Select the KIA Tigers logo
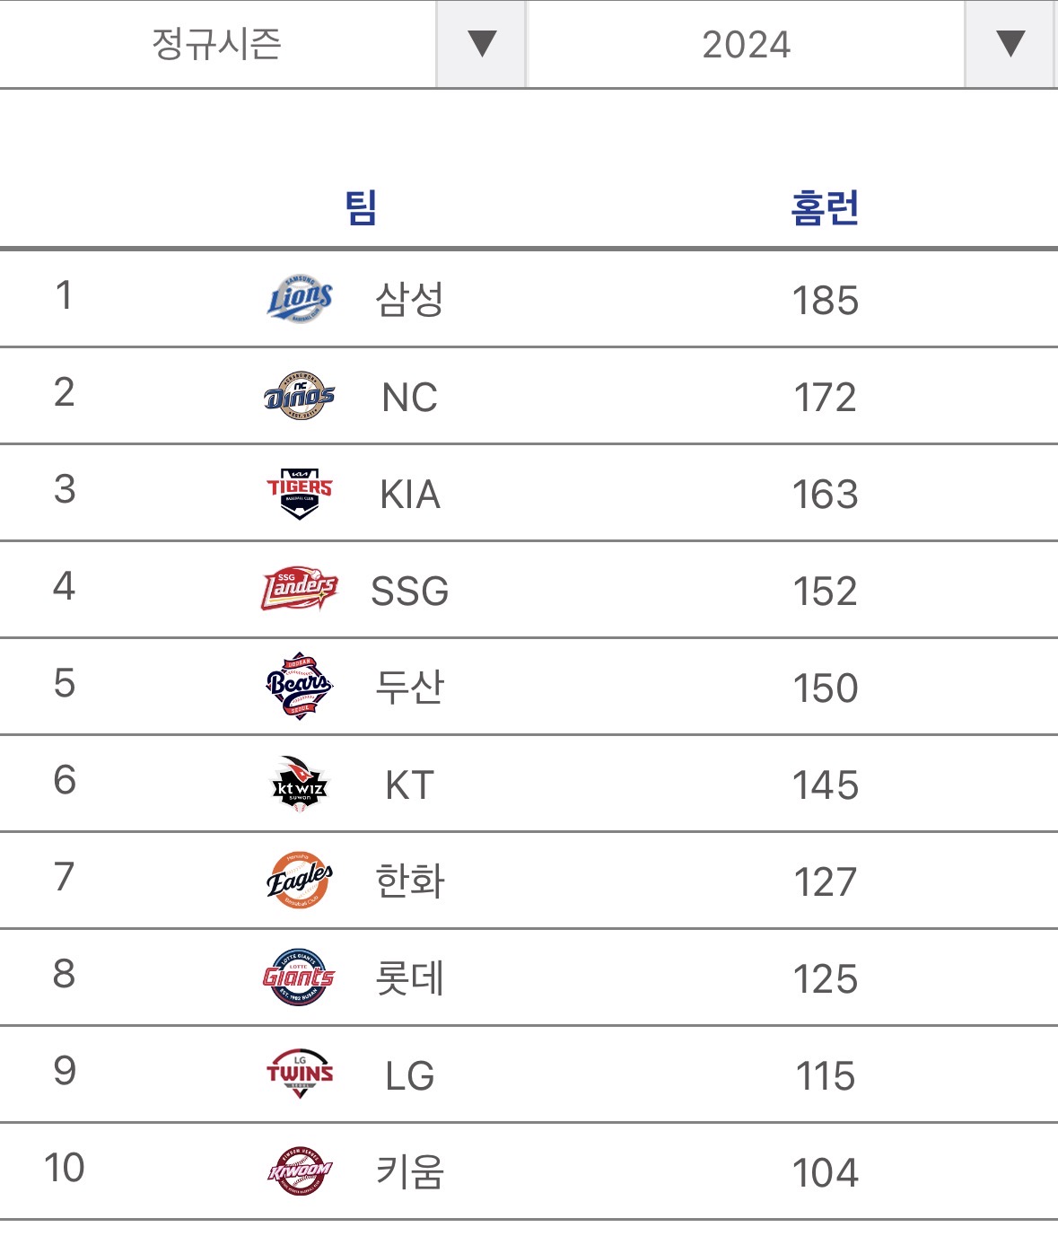Image resolution: width=1058 pixels, height=1236 pixels. [300, 493]
